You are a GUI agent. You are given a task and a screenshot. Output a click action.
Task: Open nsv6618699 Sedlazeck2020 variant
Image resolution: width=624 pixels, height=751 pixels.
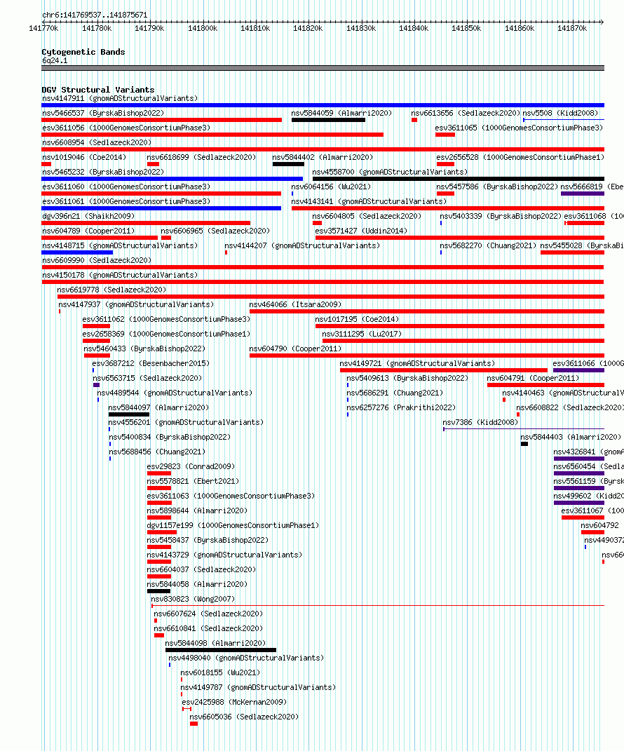(x=201, y=157)
